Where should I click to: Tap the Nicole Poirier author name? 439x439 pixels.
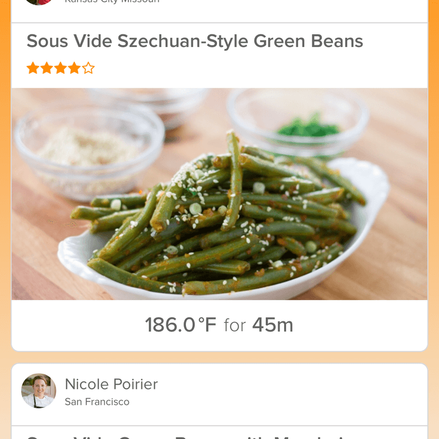112,384
